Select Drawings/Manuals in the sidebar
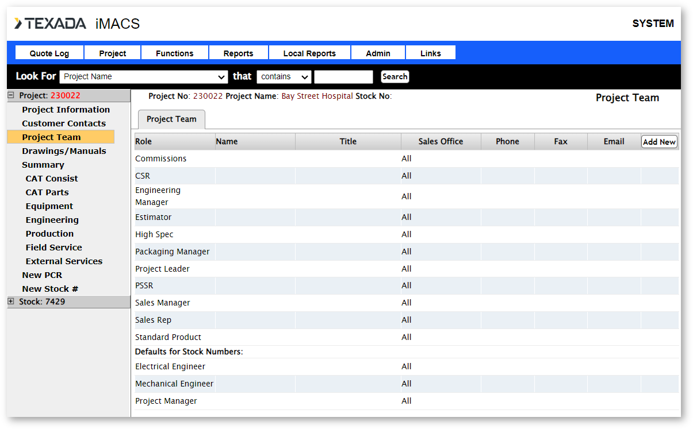This screenshot has width=693, height=429. 64,151
